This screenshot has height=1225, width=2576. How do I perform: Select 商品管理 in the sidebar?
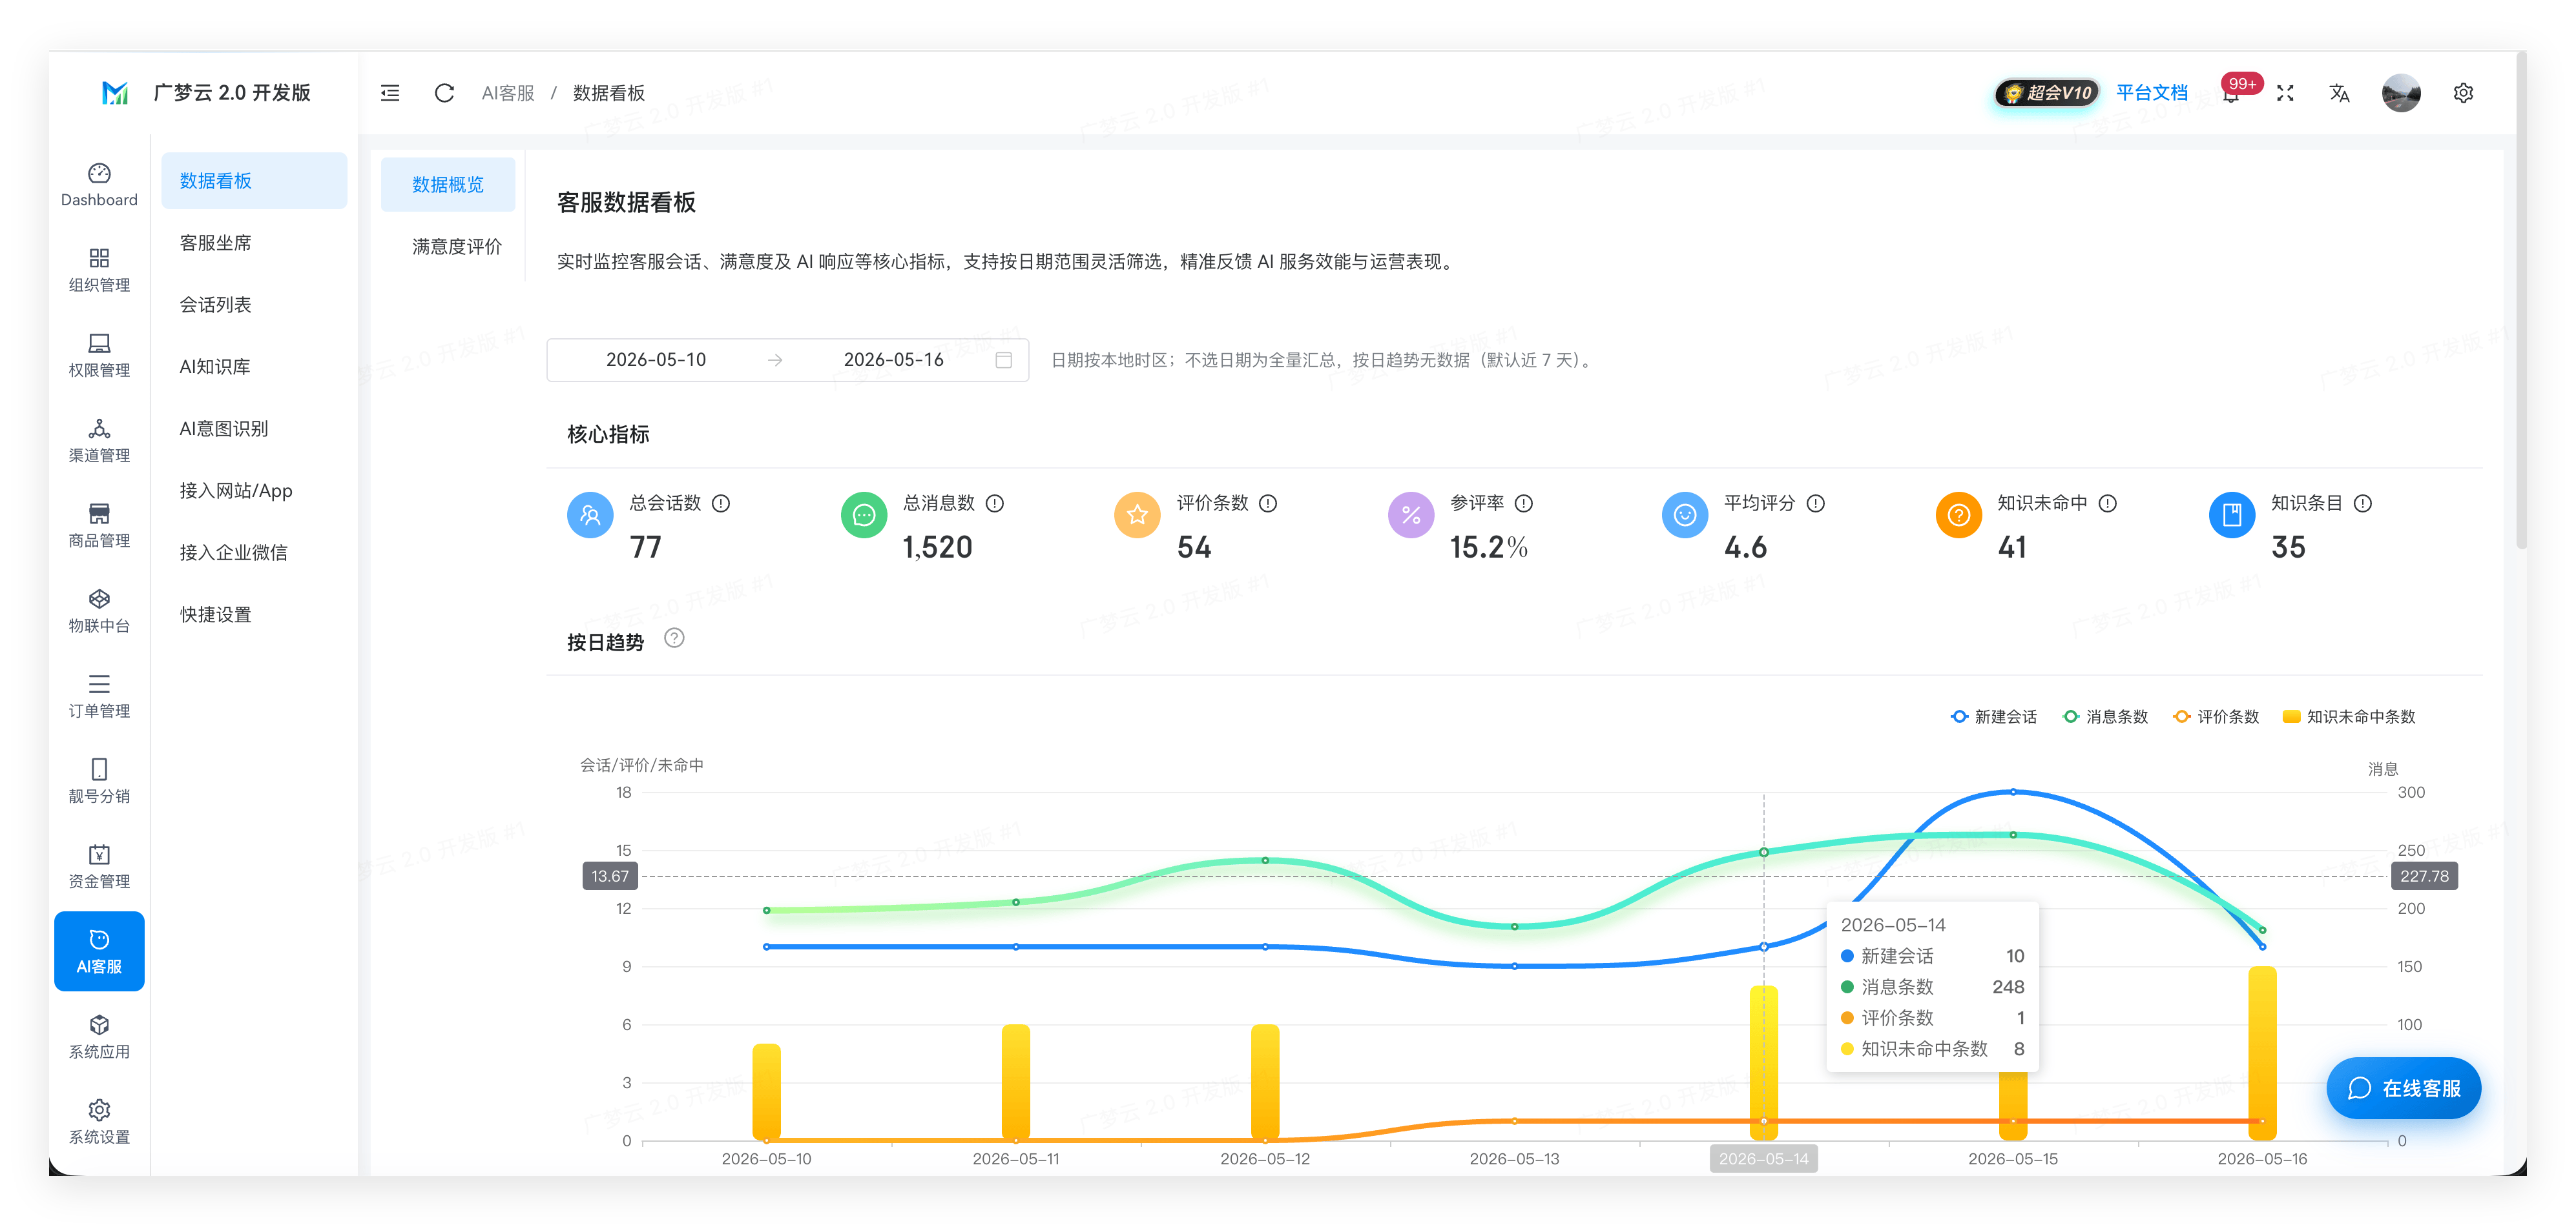click(x=99, y=525)
